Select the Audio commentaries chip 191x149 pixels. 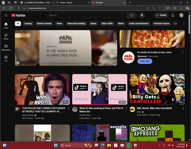tap(139, 24)
